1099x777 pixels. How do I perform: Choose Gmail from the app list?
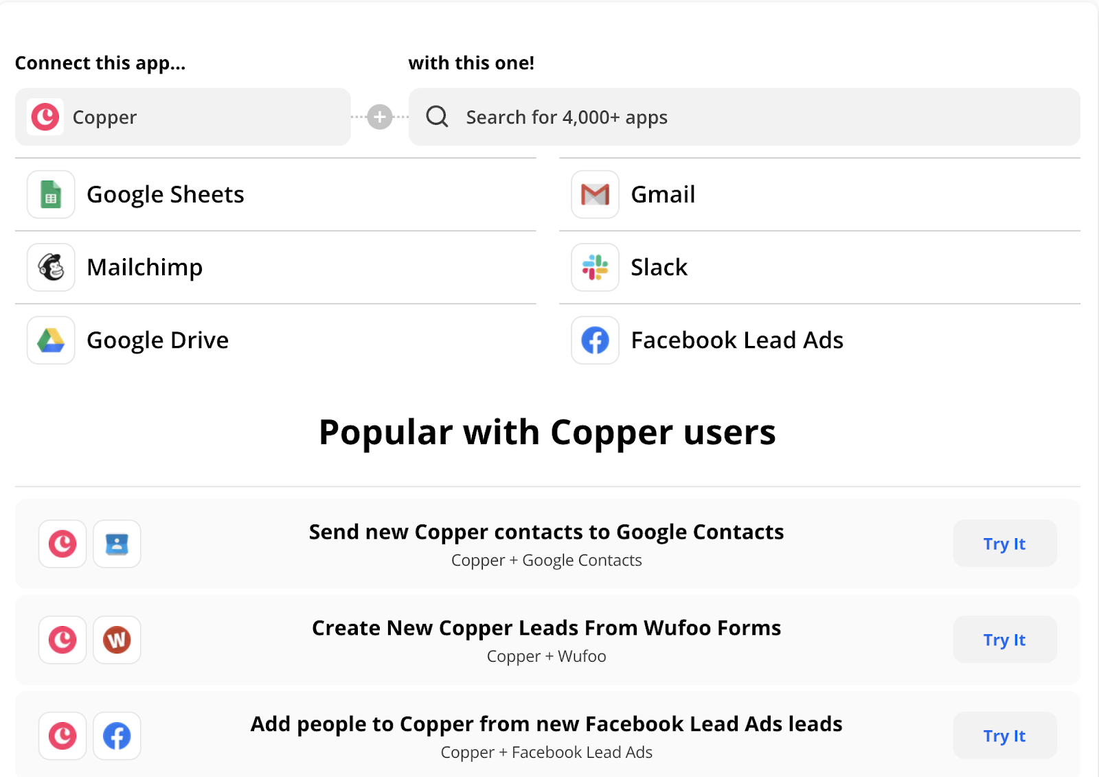pos(819,194)
